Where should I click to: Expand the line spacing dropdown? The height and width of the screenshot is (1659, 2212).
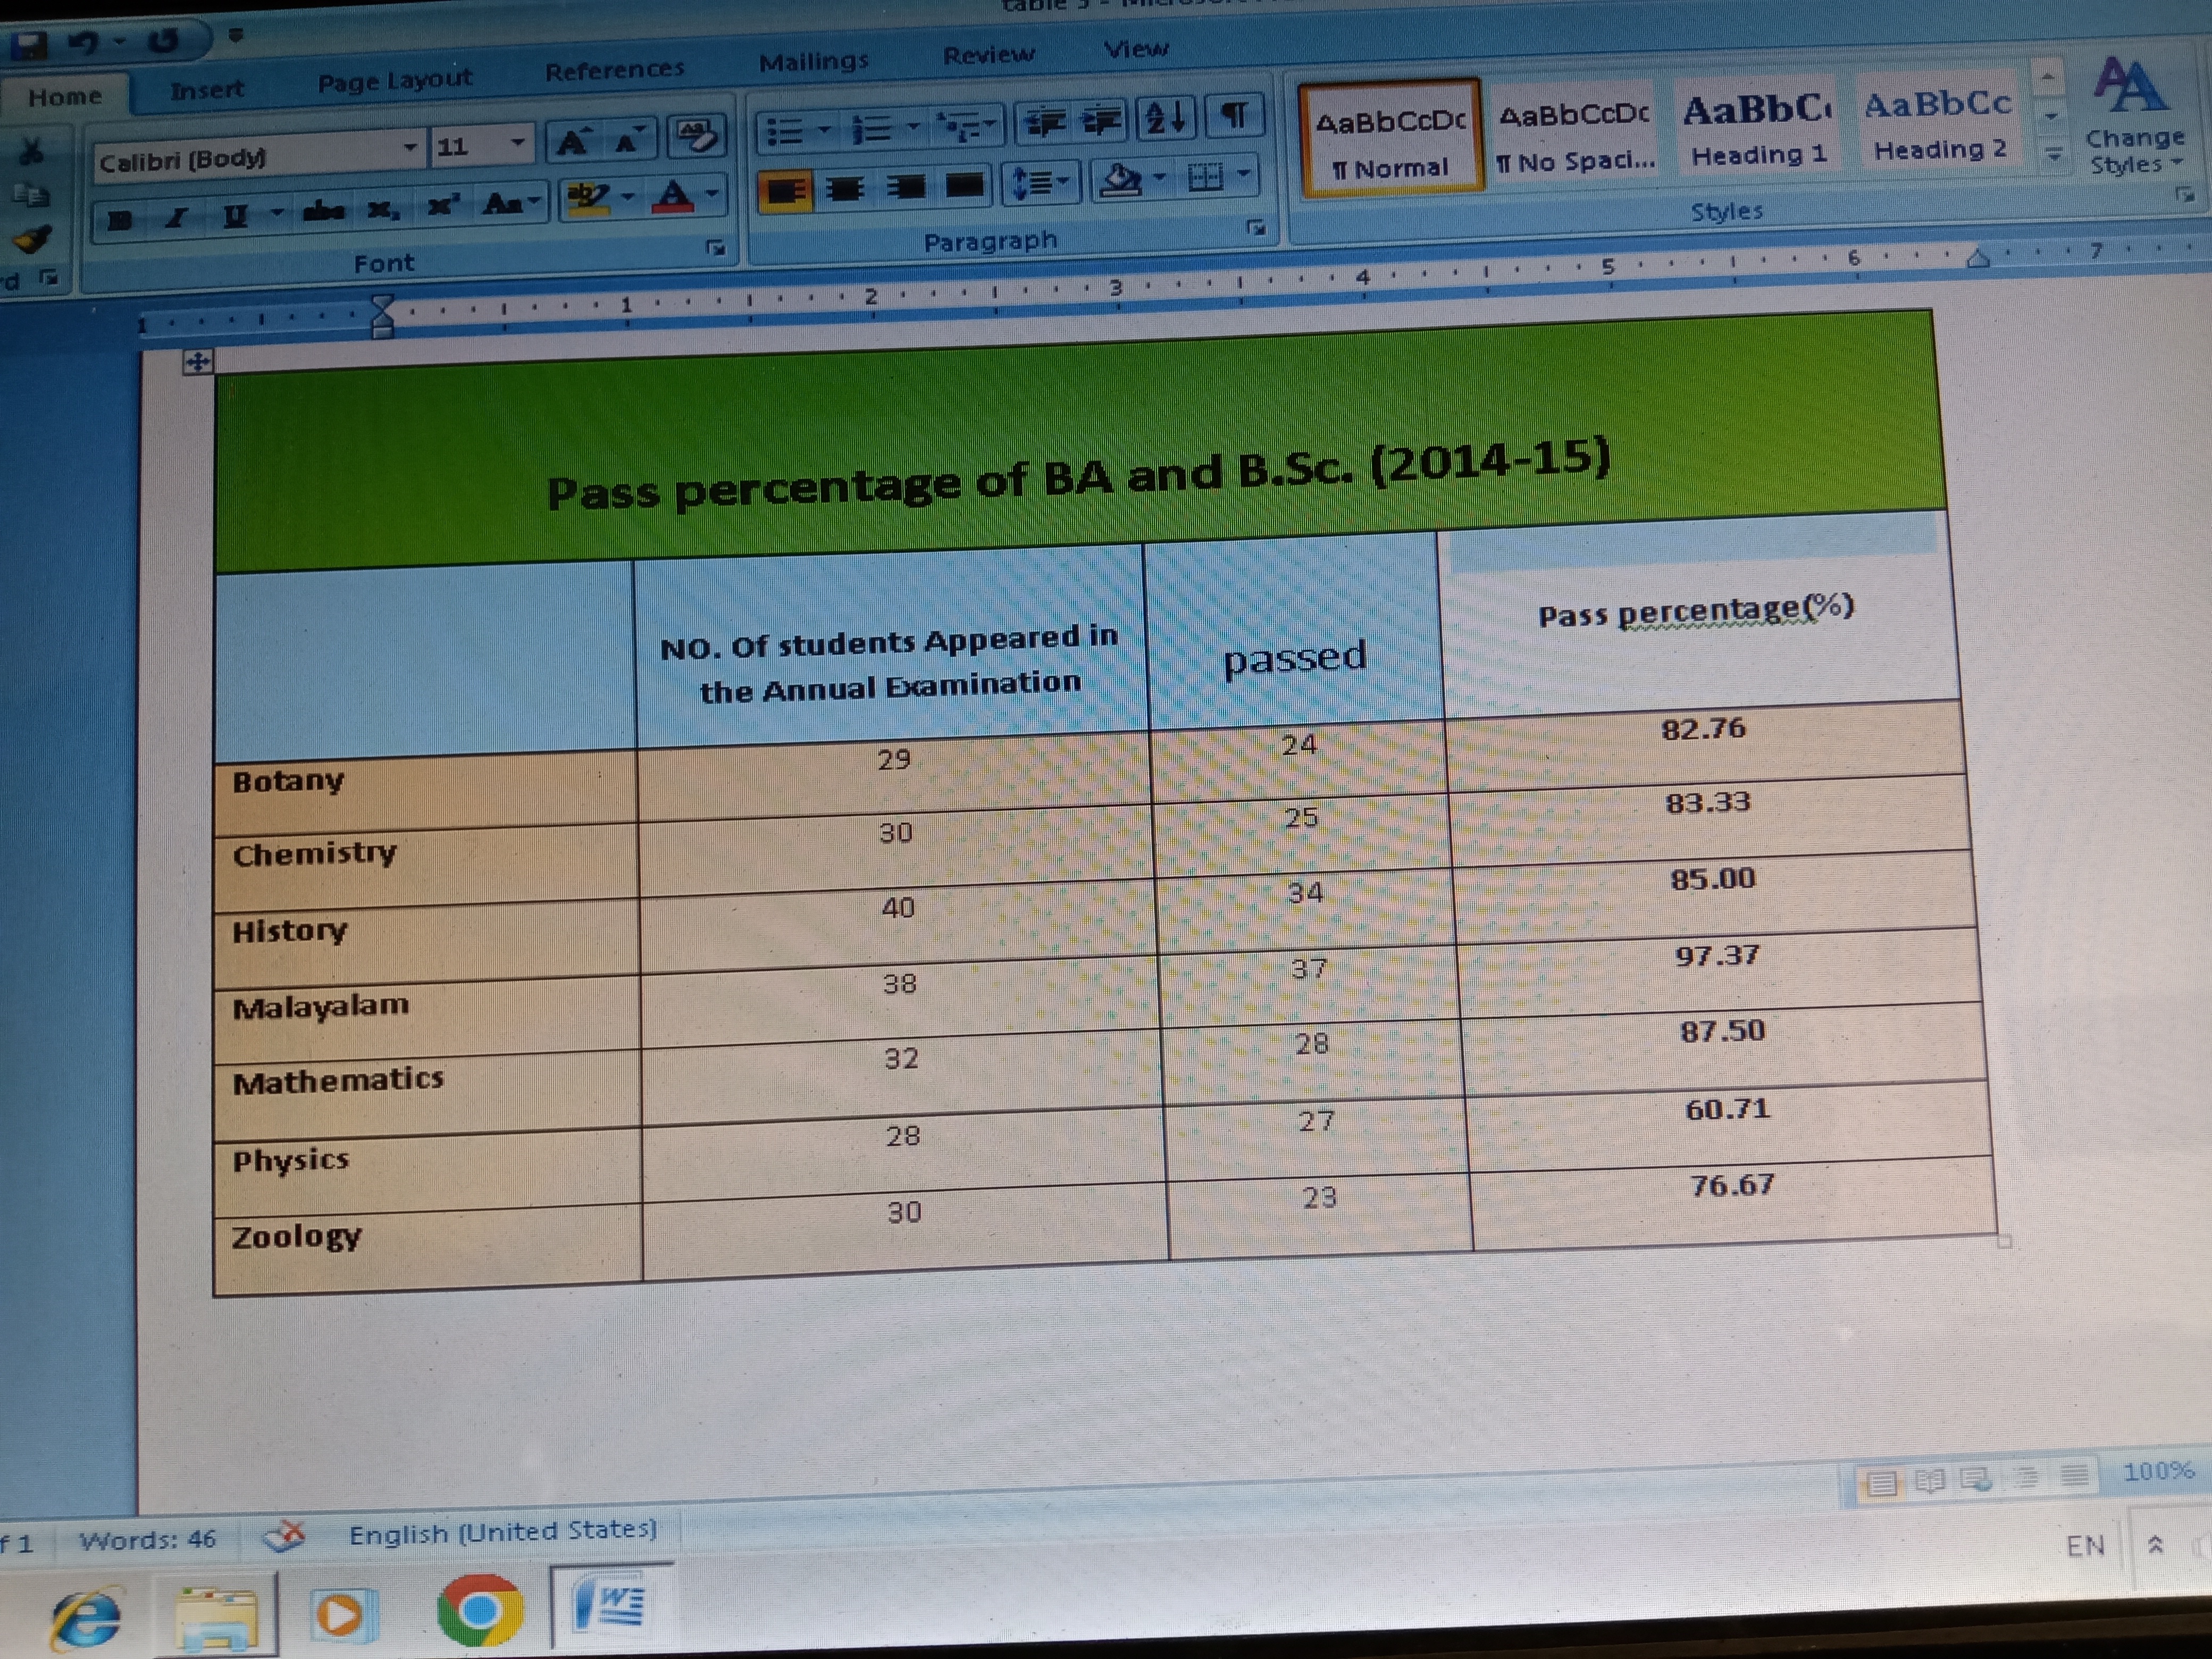pos(1063,181)
